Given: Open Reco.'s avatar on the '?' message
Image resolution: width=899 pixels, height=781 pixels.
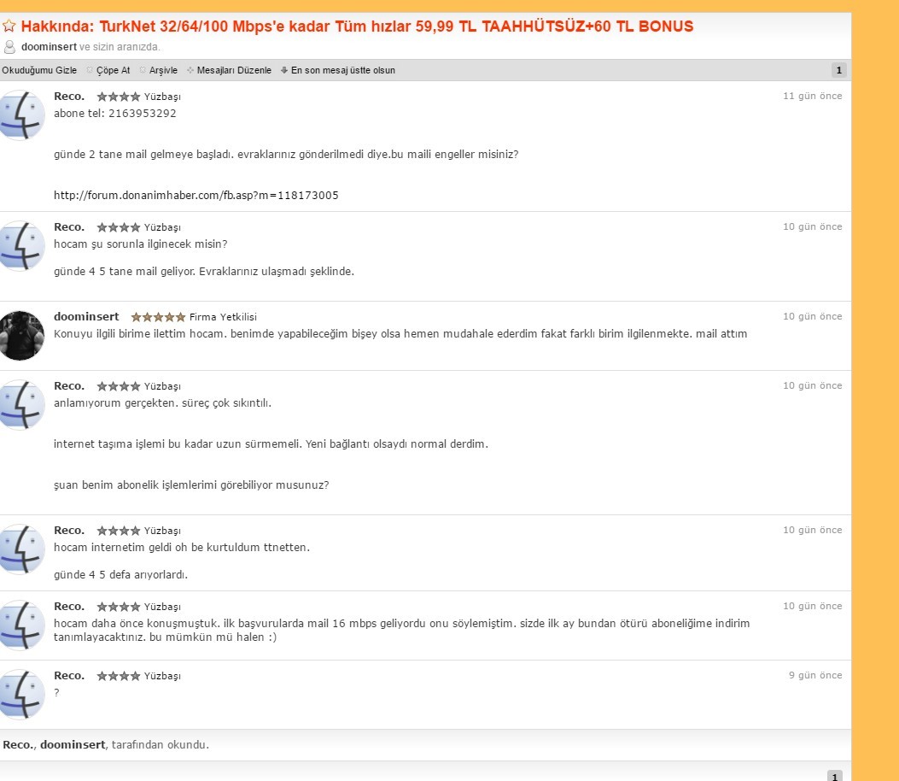Looking at the screenshot, I should pyautogui.click(x=21, y=695).
